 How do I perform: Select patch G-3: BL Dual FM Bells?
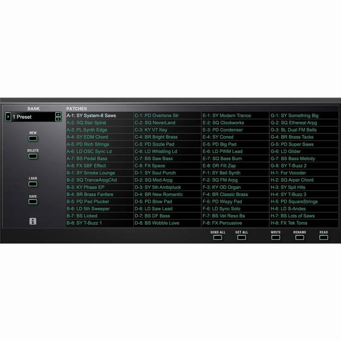[x=304, y=130]
